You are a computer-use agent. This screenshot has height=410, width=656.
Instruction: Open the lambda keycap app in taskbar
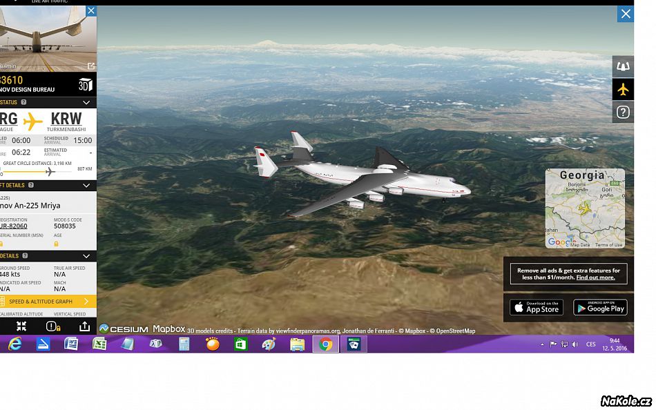point(155,344)
